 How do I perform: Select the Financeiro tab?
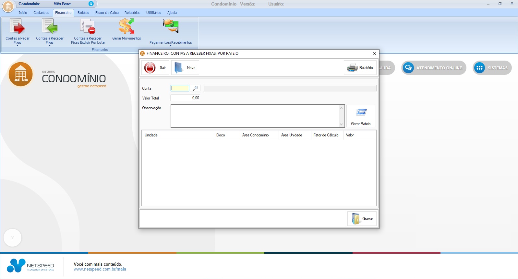pos(63,13)
